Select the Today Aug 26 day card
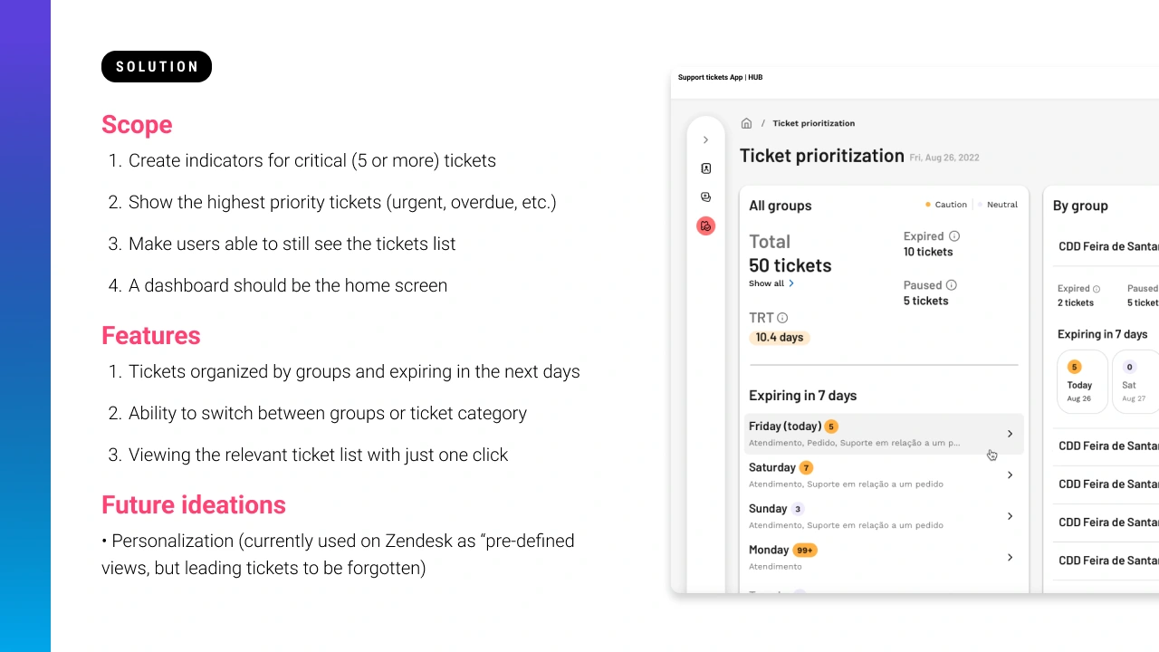 pyautogui.click(x=1081, y=381)
